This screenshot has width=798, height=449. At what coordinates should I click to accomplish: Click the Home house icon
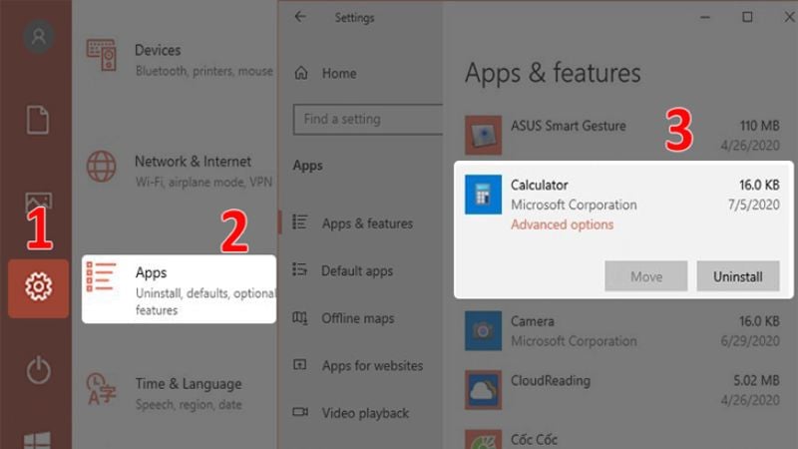pyautogui.click(x=301, y=73)
